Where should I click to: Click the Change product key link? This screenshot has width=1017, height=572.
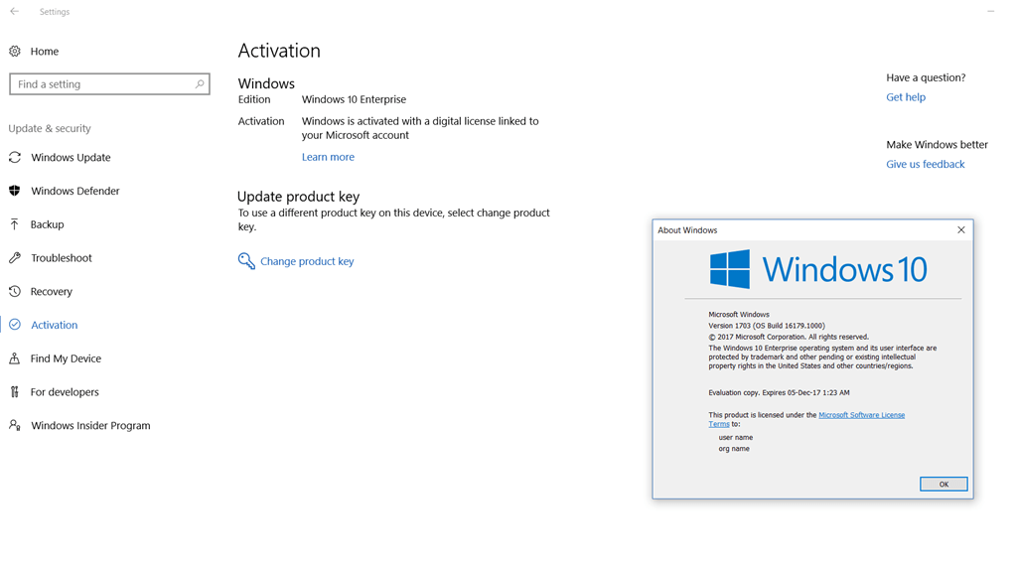tap(308, 261)
